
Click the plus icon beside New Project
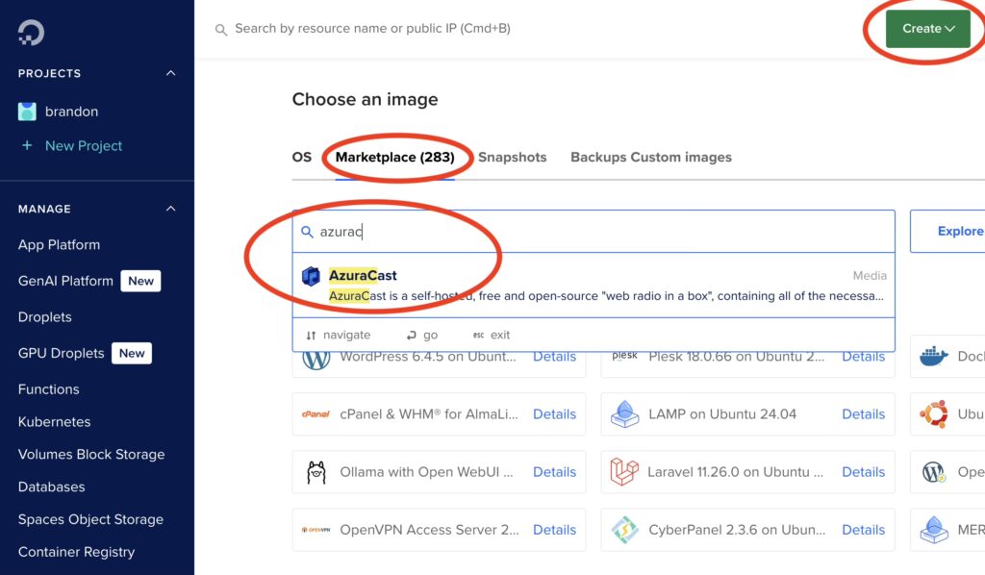[x=27, y=145]
